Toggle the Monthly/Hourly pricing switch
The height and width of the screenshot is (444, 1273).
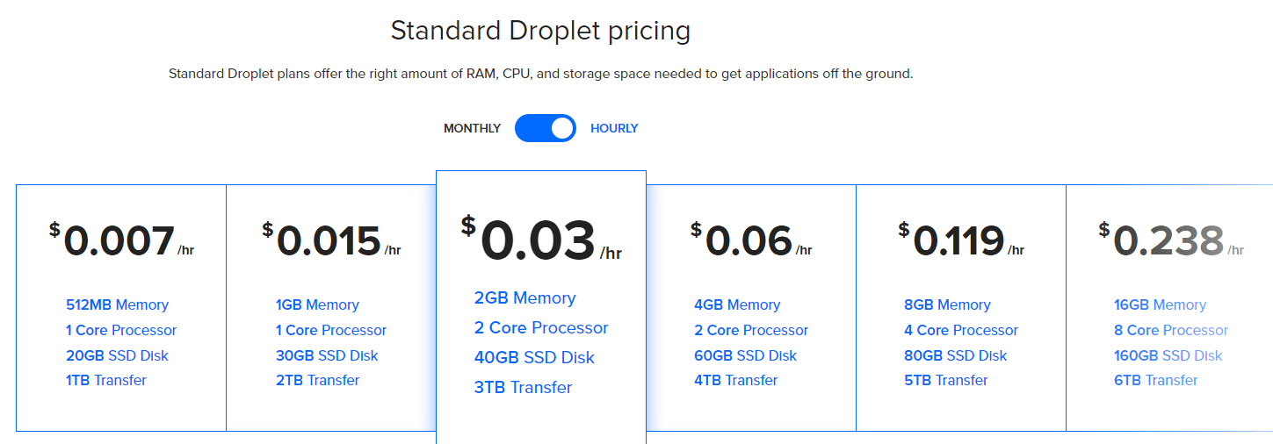pyautogui.click(x=546, y=128)
